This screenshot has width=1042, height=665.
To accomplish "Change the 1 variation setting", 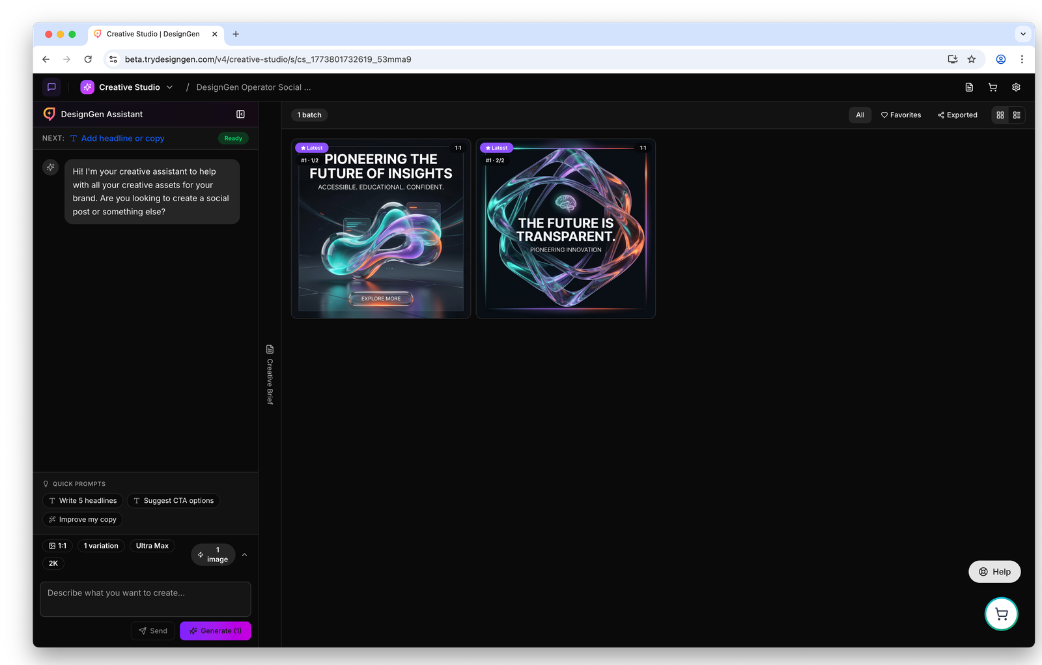I will [101, 546].
